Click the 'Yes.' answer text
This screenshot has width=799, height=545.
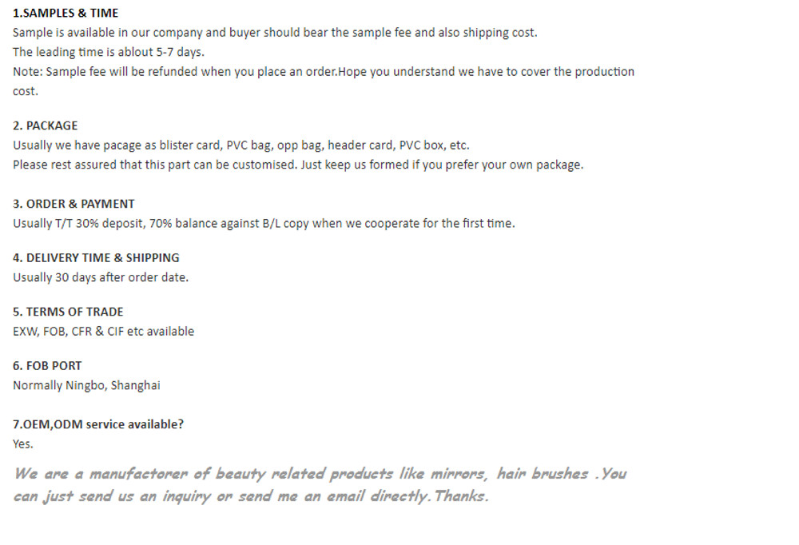point(23,444)
